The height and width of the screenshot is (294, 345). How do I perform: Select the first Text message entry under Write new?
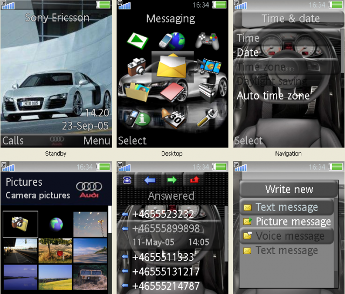pos(287,207)
